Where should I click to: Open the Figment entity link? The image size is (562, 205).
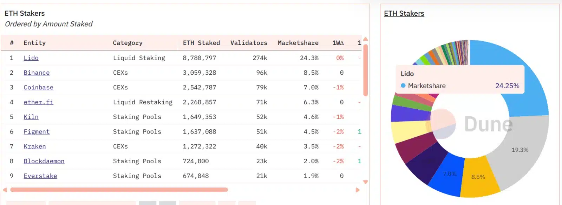(37, 131)
